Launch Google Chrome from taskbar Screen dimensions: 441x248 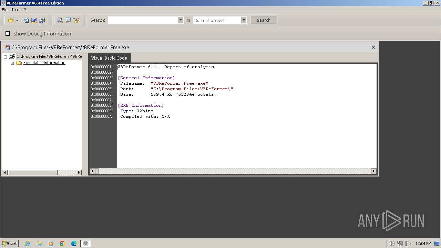click(62, 244)
